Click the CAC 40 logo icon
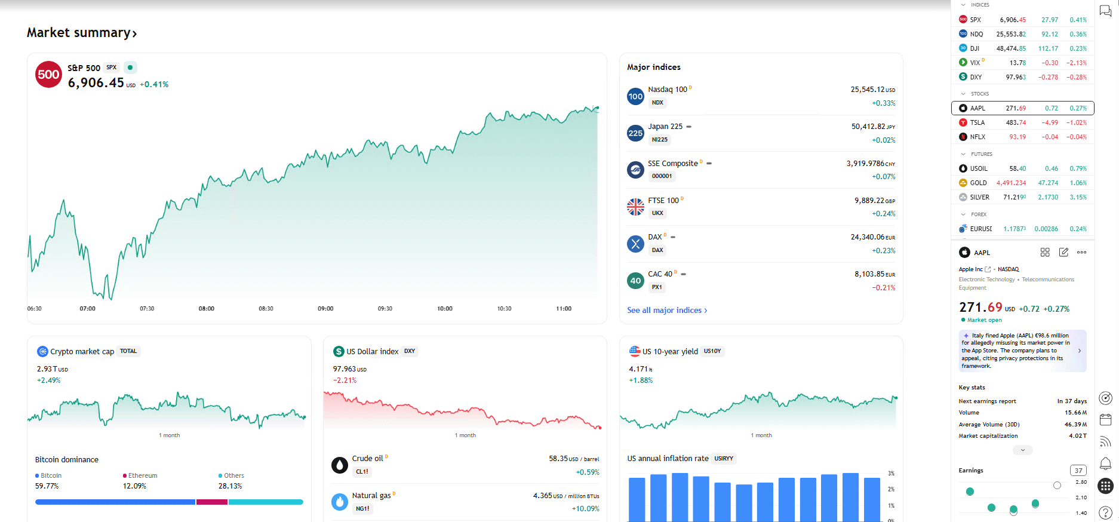 click(x=635, y=281)
